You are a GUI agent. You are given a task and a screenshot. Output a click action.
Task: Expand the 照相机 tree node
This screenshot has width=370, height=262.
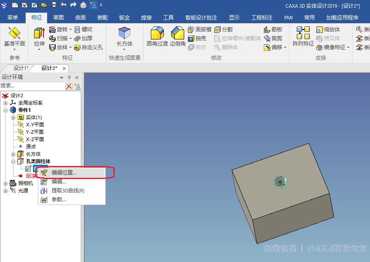pos(5,183)
